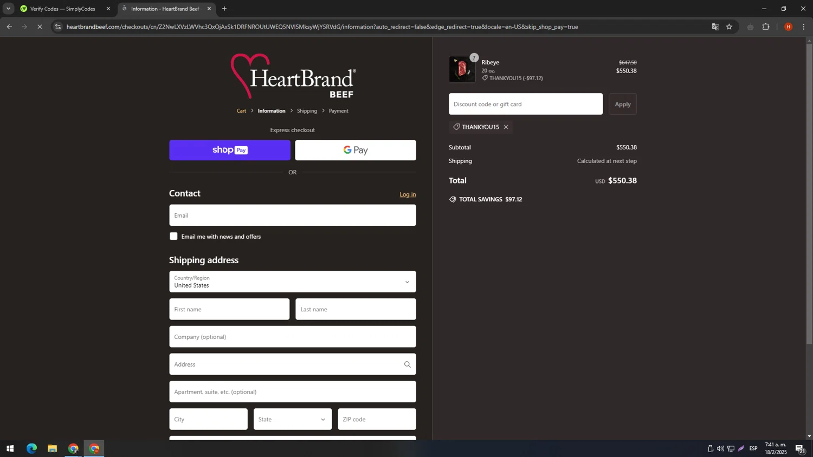
Task: Click the Total Savings tag icon
Action: click(x=453, y=199)
